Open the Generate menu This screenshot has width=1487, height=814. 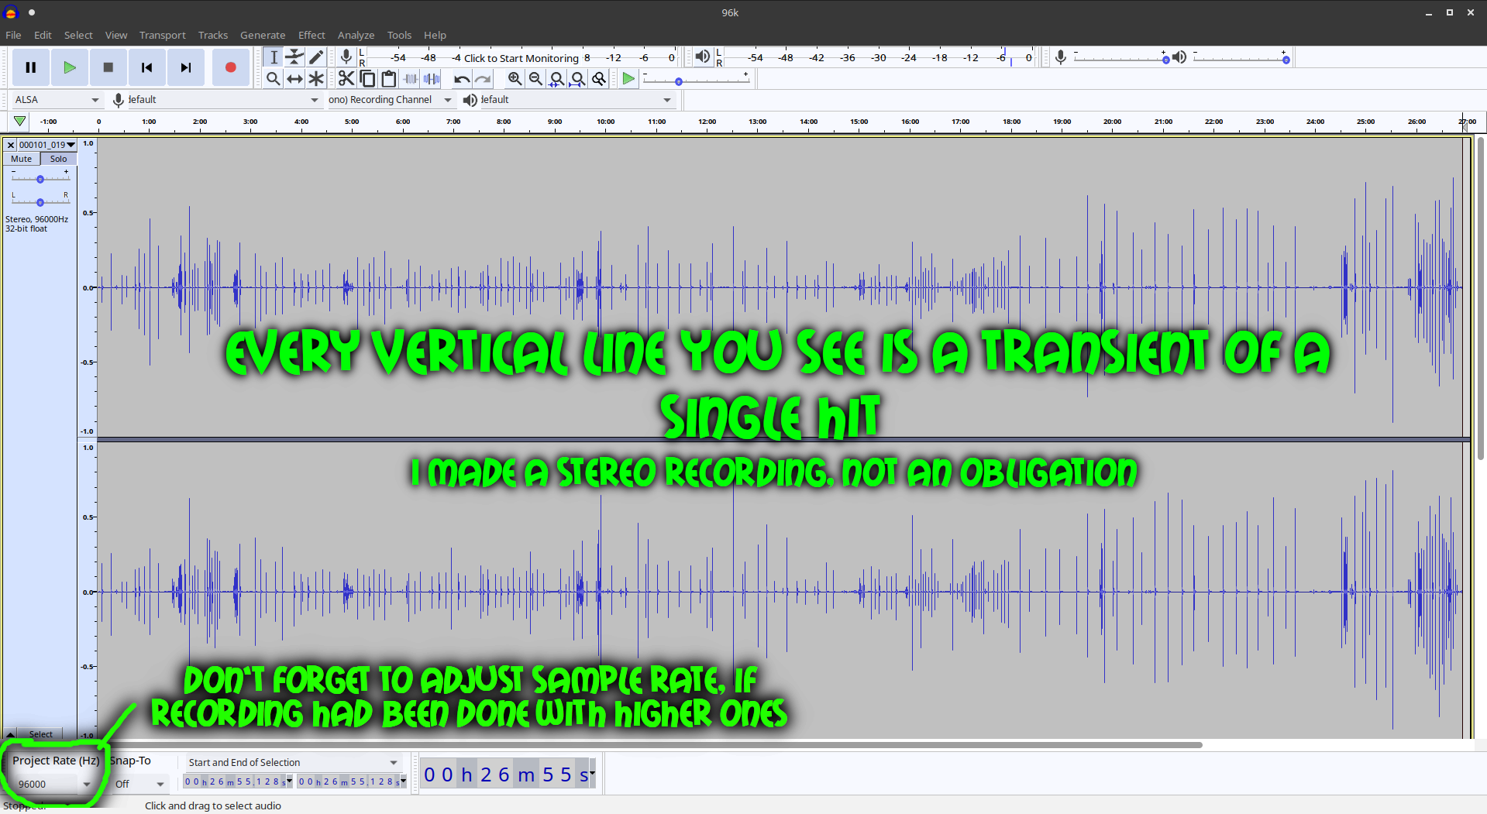(x=263, y=35)
